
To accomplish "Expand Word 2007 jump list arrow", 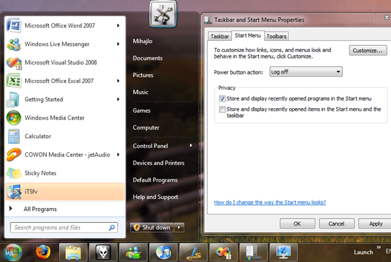I will [x=118, y=26].
